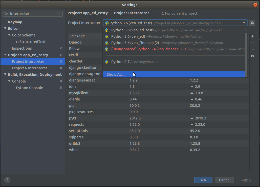Select the django-js-asset package row

click(159, 80)
